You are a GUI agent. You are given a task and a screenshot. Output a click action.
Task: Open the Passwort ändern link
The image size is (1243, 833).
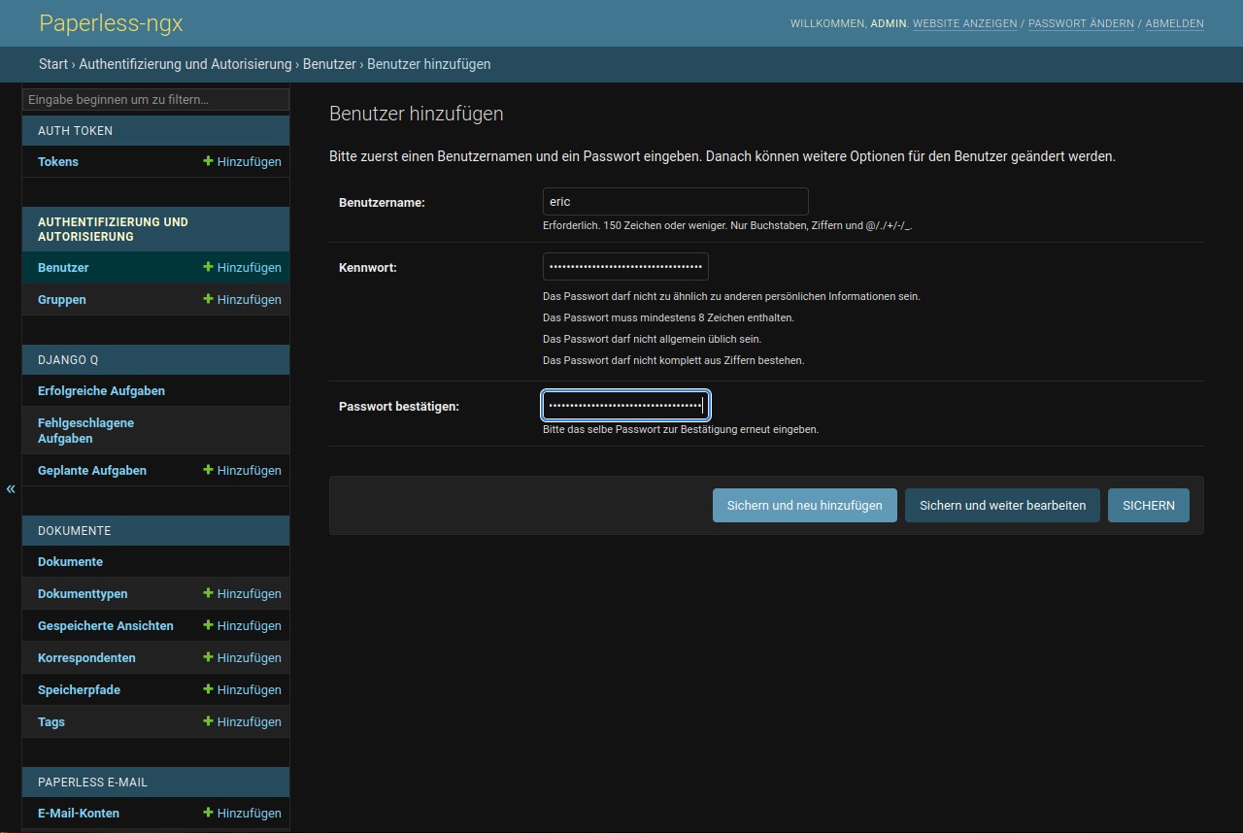point(1081,23)
